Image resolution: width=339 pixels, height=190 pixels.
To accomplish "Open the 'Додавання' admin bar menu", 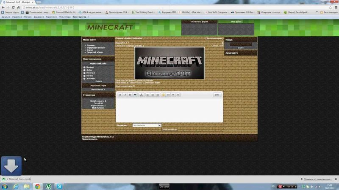I will (39, 17).
